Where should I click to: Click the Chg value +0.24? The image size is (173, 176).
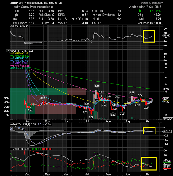tap(157, 15)
